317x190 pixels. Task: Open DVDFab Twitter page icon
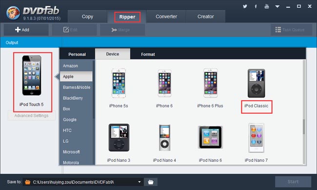tap(245, 6)
